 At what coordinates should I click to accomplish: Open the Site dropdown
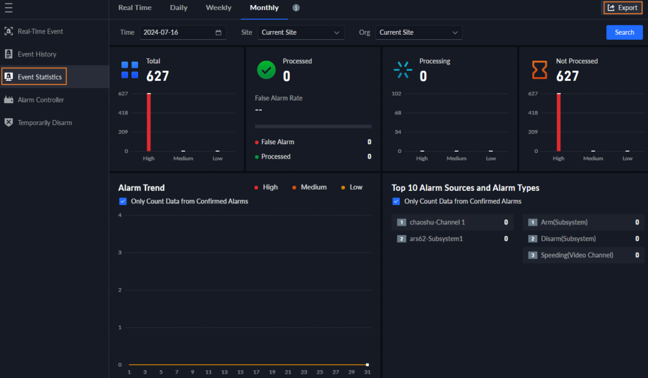tap(301, 32)
